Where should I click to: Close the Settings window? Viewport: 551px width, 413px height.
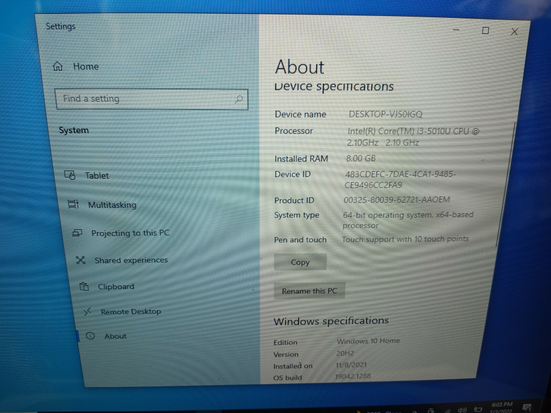514,32
